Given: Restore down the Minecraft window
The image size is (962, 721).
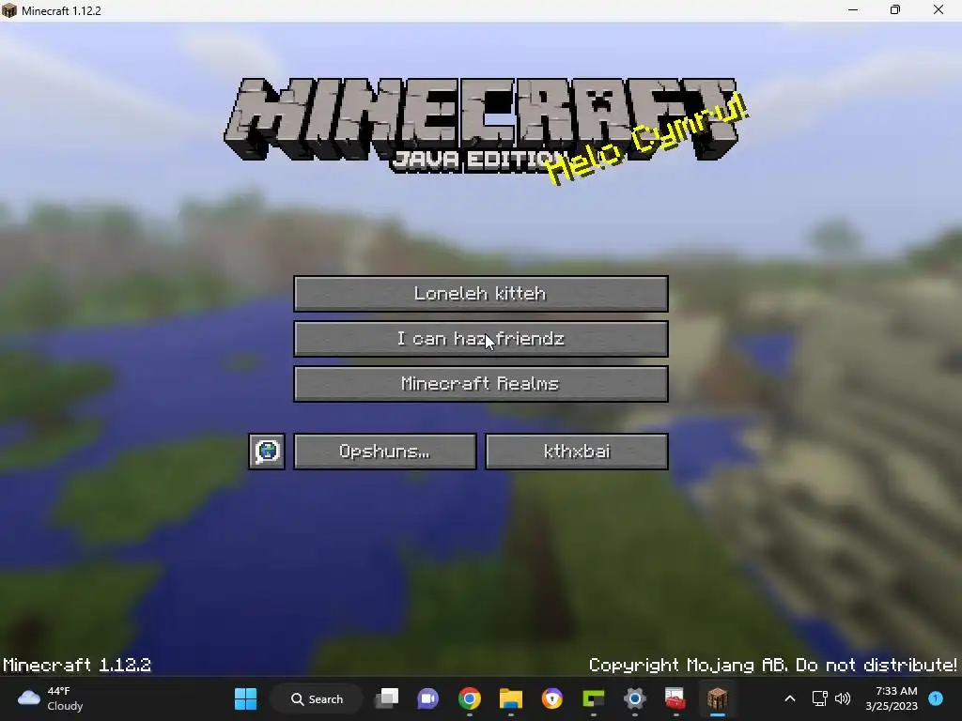Looking at the screenshot, I should pos(895,10).
